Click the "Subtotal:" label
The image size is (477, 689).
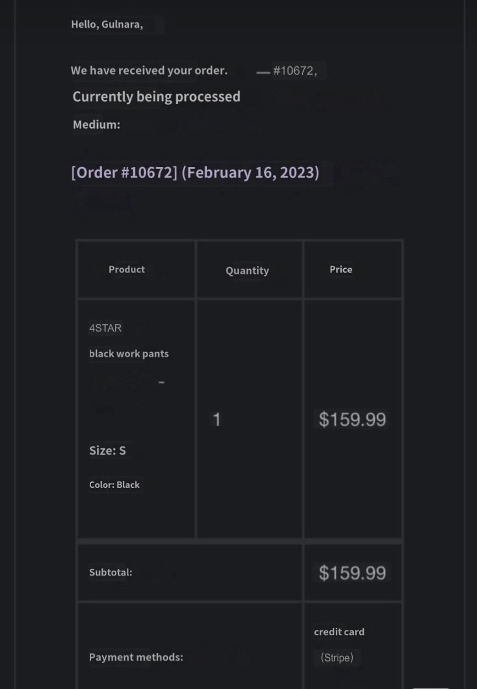pyautogui.click(x=111, y=572)
